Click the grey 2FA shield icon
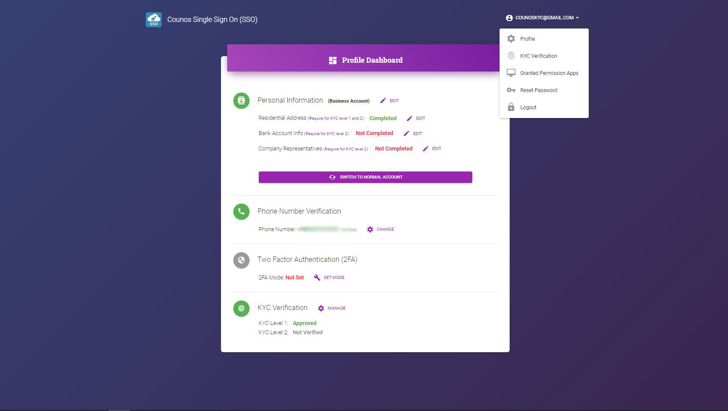The width and height of the screenshot is (728, 411). click(241, 260)
